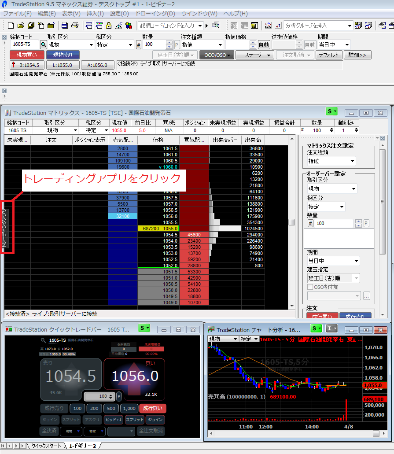Image resolution: width=394 pixels, height=454 pixels.
Task: Click the 500 quantity preset button
Action: point(111,408)
